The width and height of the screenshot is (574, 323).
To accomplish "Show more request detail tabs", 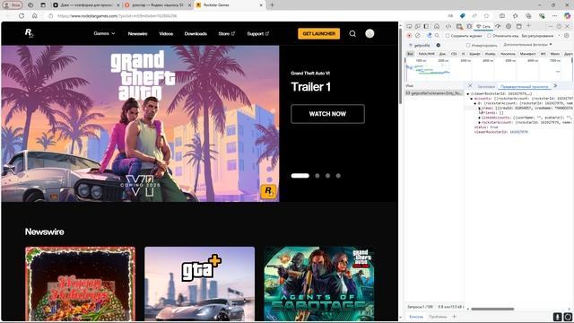I will pos(555,86).
